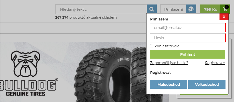Click the cart item count badge
The image size is (234, 102).
(x=227, y=7)
